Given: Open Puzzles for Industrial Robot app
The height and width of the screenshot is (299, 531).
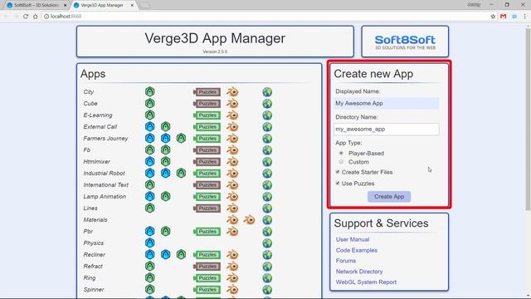Looking at the screenshot, I should pos(207,174).
